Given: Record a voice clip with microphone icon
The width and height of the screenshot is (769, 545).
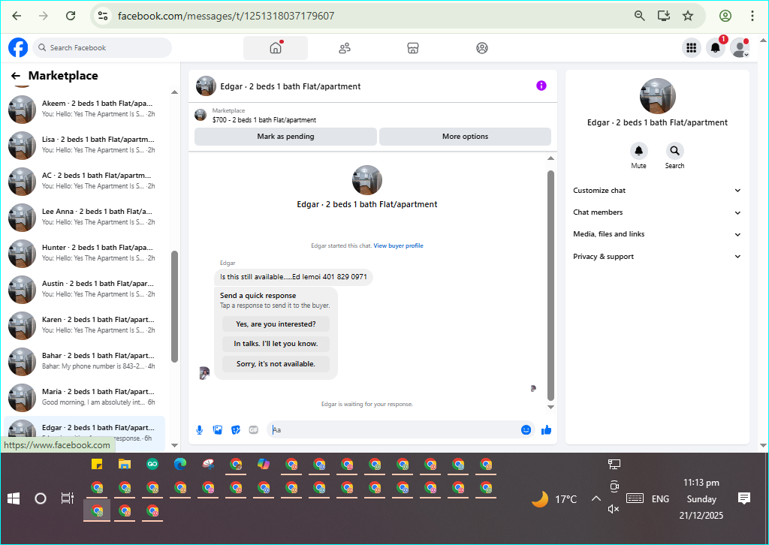Looking at the screenshot, I should coord(200,430).
